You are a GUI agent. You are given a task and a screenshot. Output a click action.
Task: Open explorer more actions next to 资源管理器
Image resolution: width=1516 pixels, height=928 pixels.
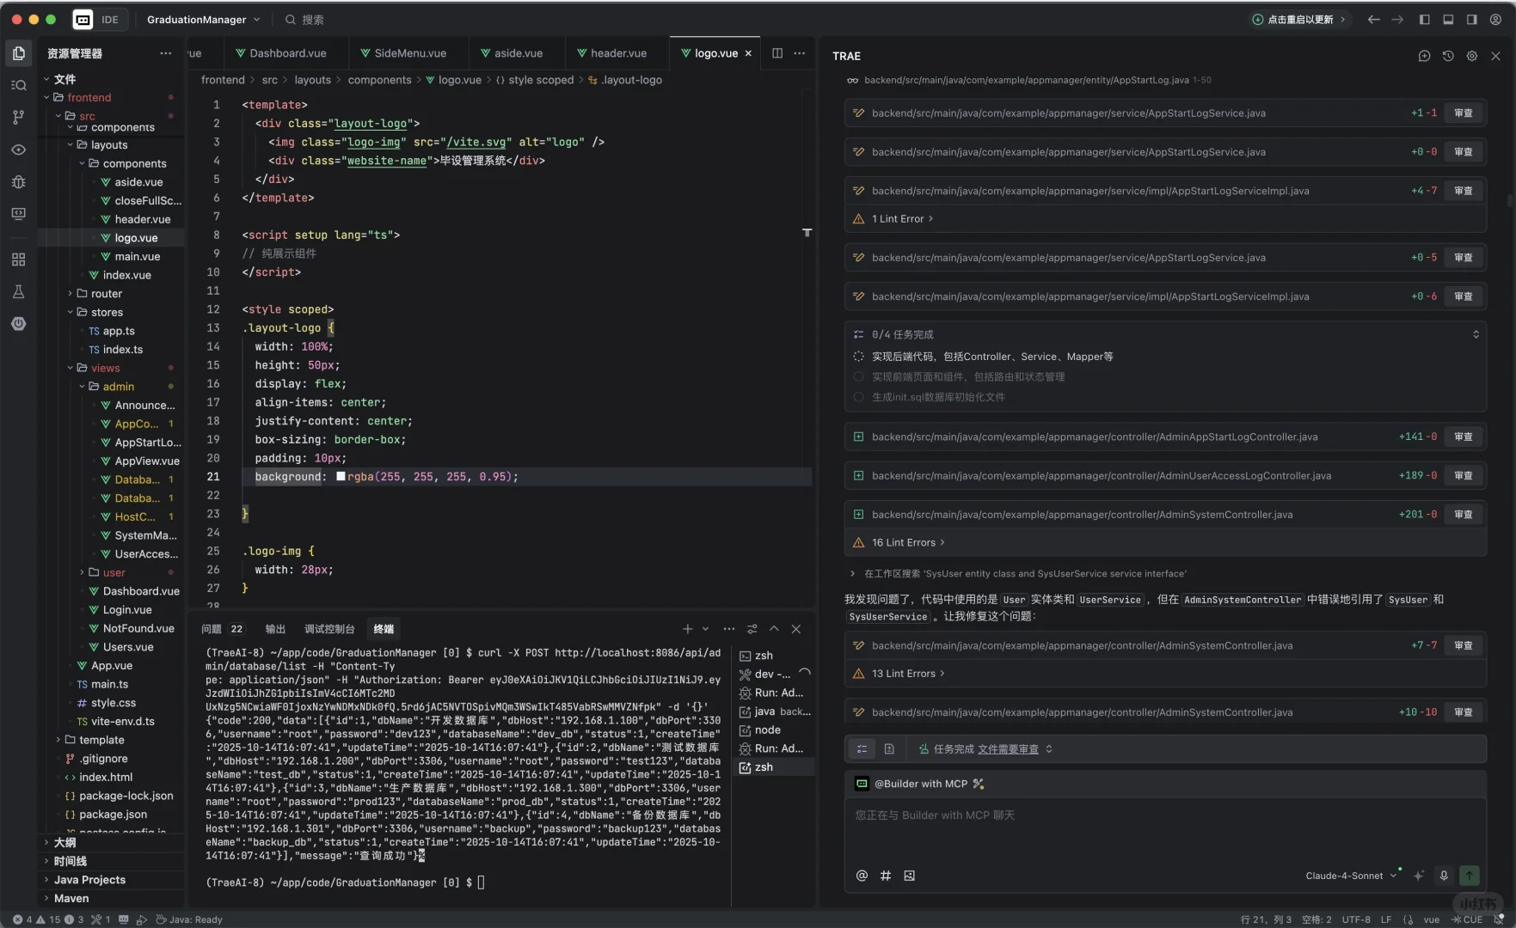(165, 53)
